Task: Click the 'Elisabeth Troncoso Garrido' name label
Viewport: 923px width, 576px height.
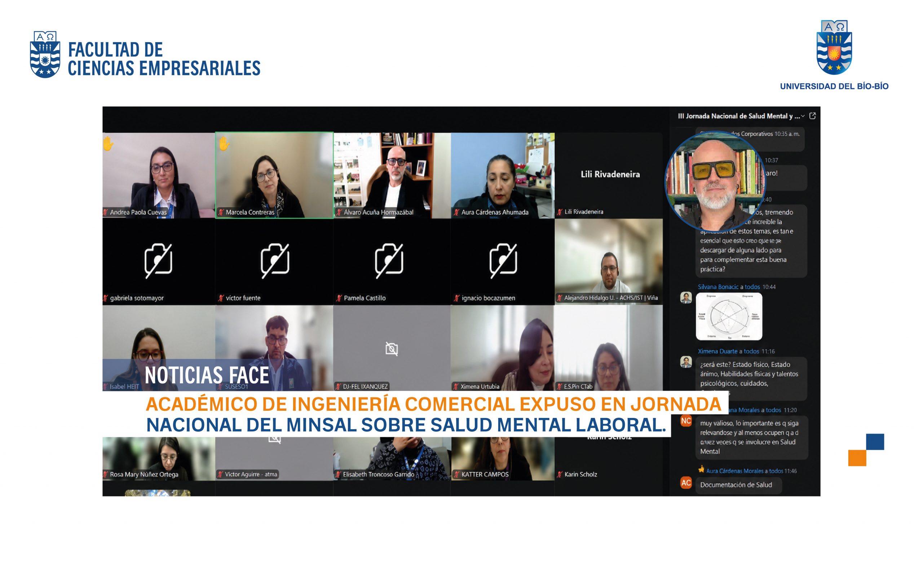Action: point(378,474)
